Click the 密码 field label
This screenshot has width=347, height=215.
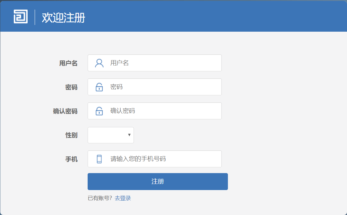tap(71, 87)
